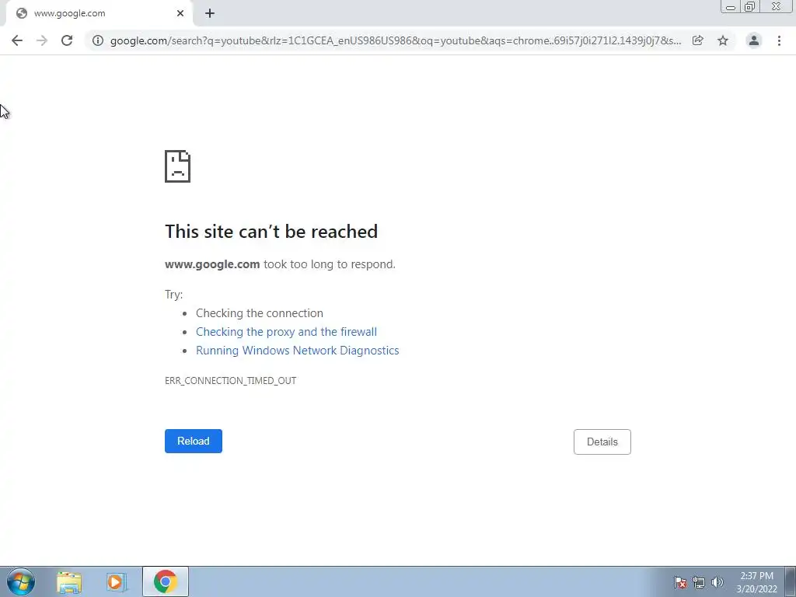Click the address bar URL
796x597 pixels.
click(396, 40)
